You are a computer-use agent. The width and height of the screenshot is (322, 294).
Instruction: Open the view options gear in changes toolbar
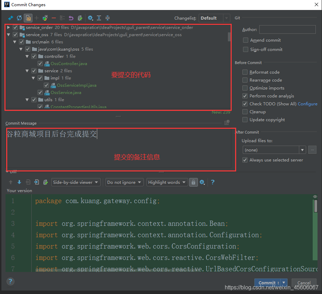coord(90,18)
